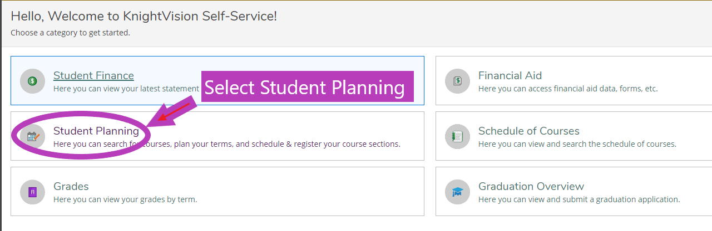Viewport: 712px width, 231px height.
Task: Click the 'view your grades by term' description
Action: (125, 199)
